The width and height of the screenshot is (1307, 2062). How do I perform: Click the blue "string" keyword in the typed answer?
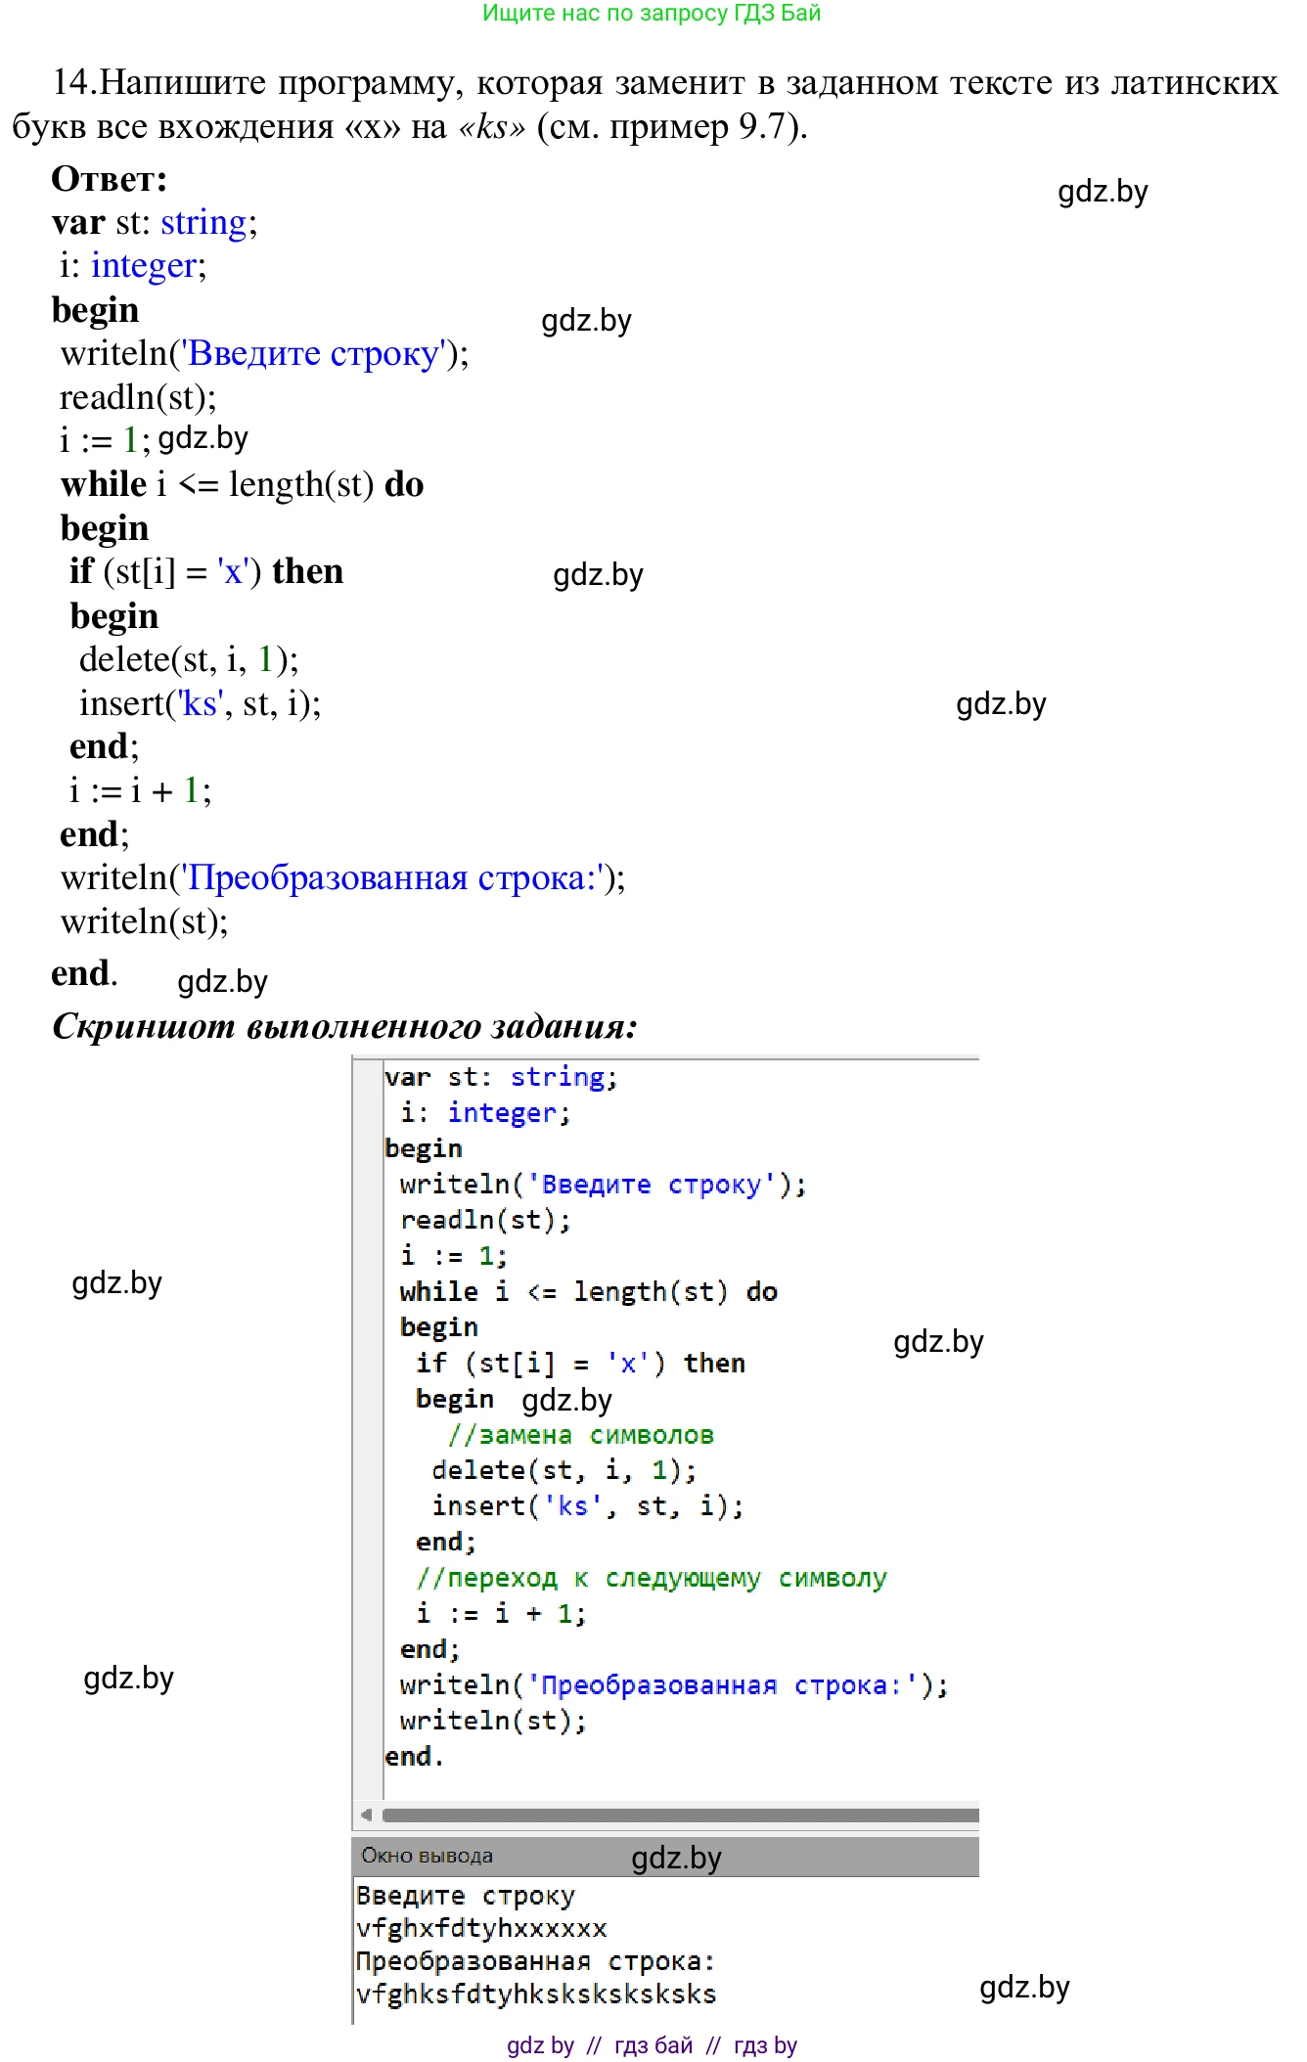point(203,223)
